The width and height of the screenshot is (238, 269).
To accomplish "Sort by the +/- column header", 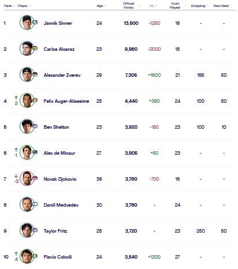I will (x=152, y=6).
